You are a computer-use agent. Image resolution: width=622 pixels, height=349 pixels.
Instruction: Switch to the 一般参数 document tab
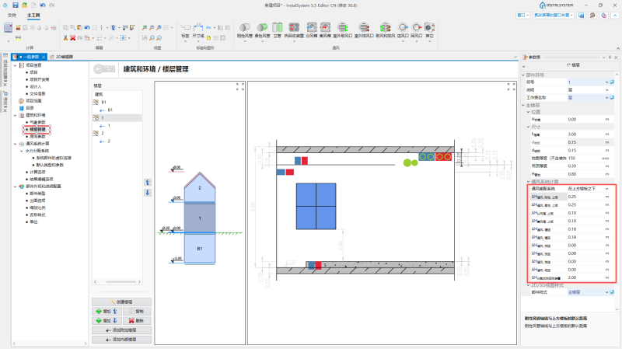coord(30,57)
